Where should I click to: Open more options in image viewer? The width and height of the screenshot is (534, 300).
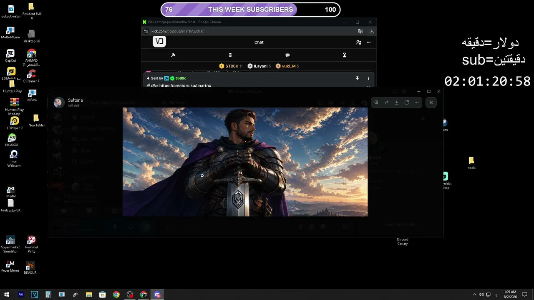[416, 102]
